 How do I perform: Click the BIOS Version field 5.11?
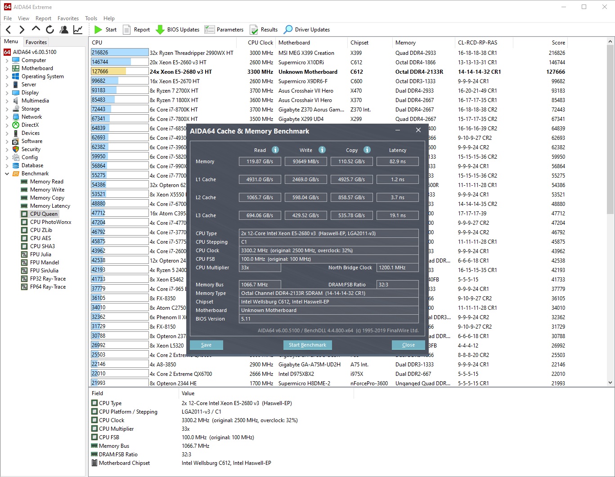click(329, 319)
